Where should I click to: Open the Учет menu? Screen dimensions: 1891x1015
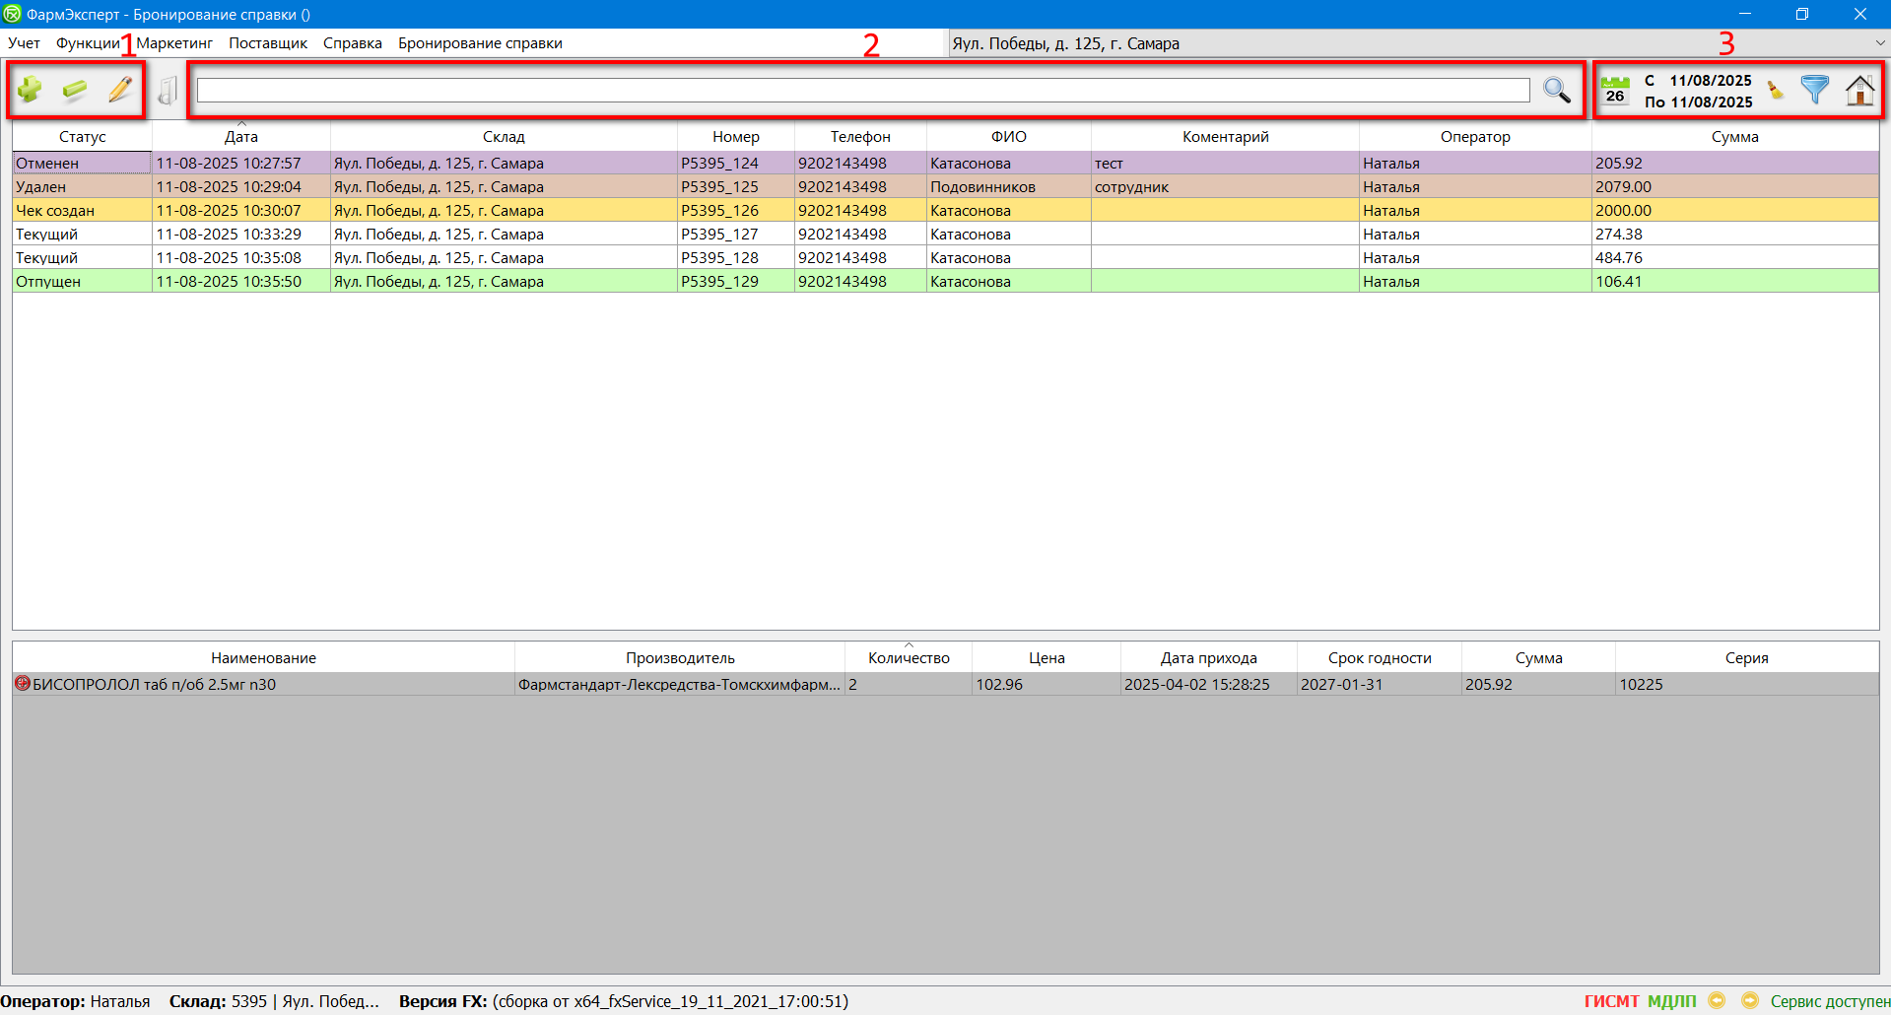24,43
